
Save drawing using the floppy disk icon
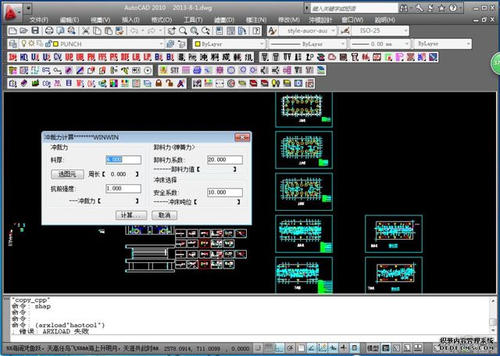click(34, 31)
